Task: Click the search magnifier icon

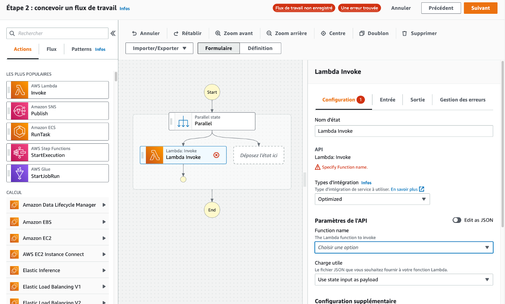Action: point(12,33)
